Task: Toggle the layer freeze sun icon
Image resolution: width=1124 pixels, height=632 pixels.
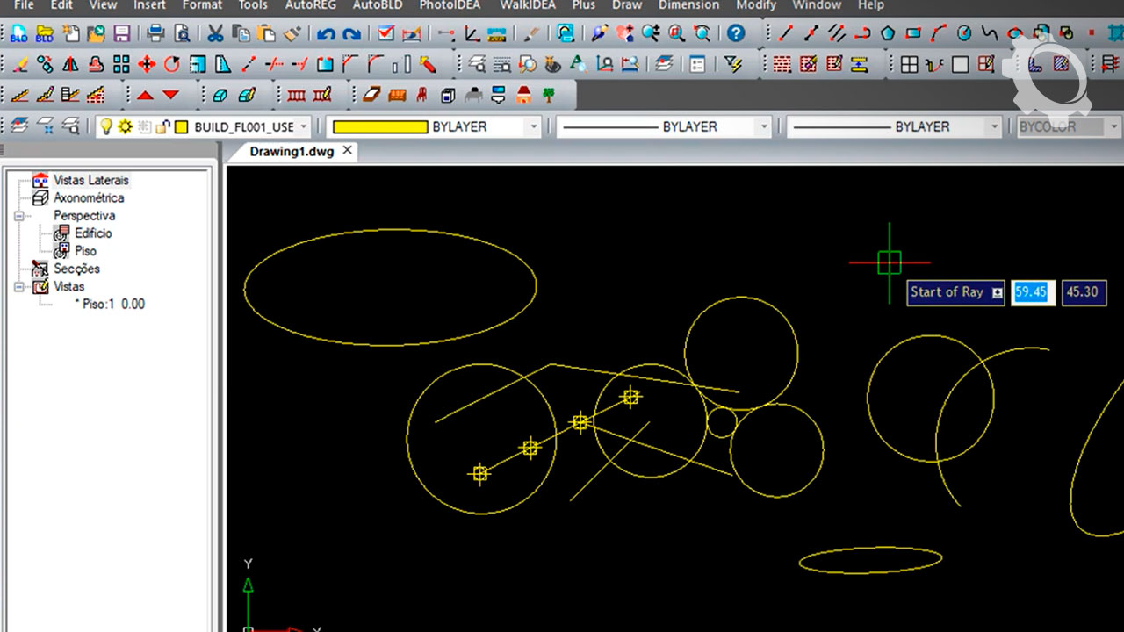Action: (x=125, y=126)
